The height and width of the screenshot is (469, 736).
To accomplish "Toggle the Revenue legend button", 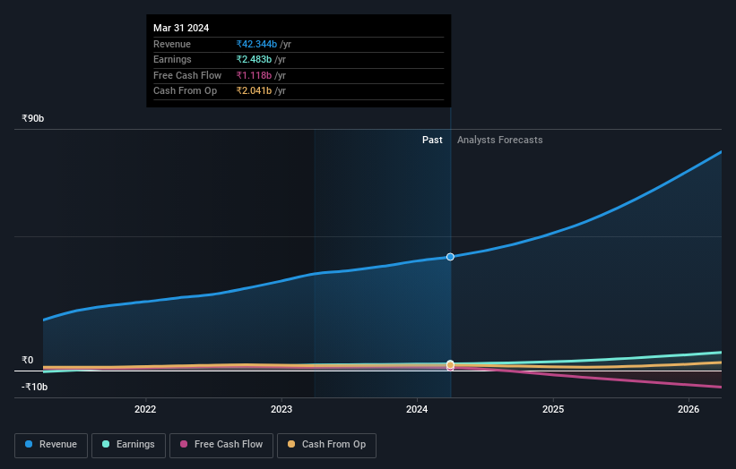I will (51, 445).
